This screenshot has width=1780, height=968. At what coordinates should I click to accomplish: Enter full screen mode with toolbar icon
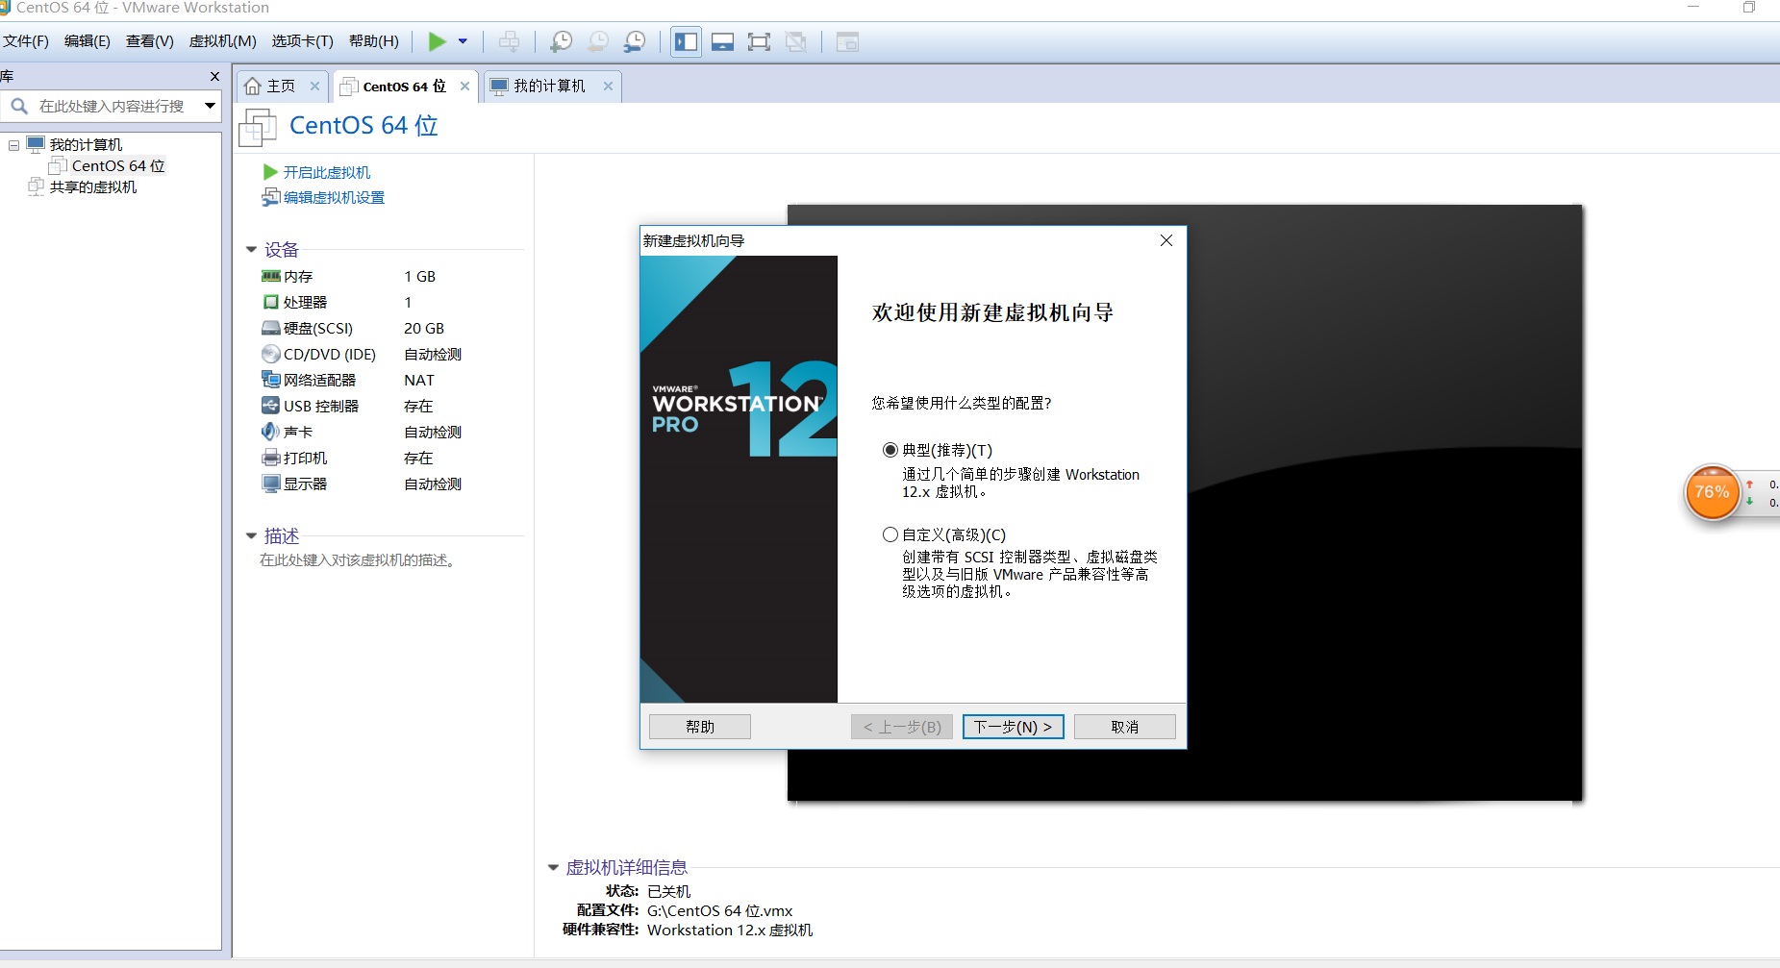point(760,41)
